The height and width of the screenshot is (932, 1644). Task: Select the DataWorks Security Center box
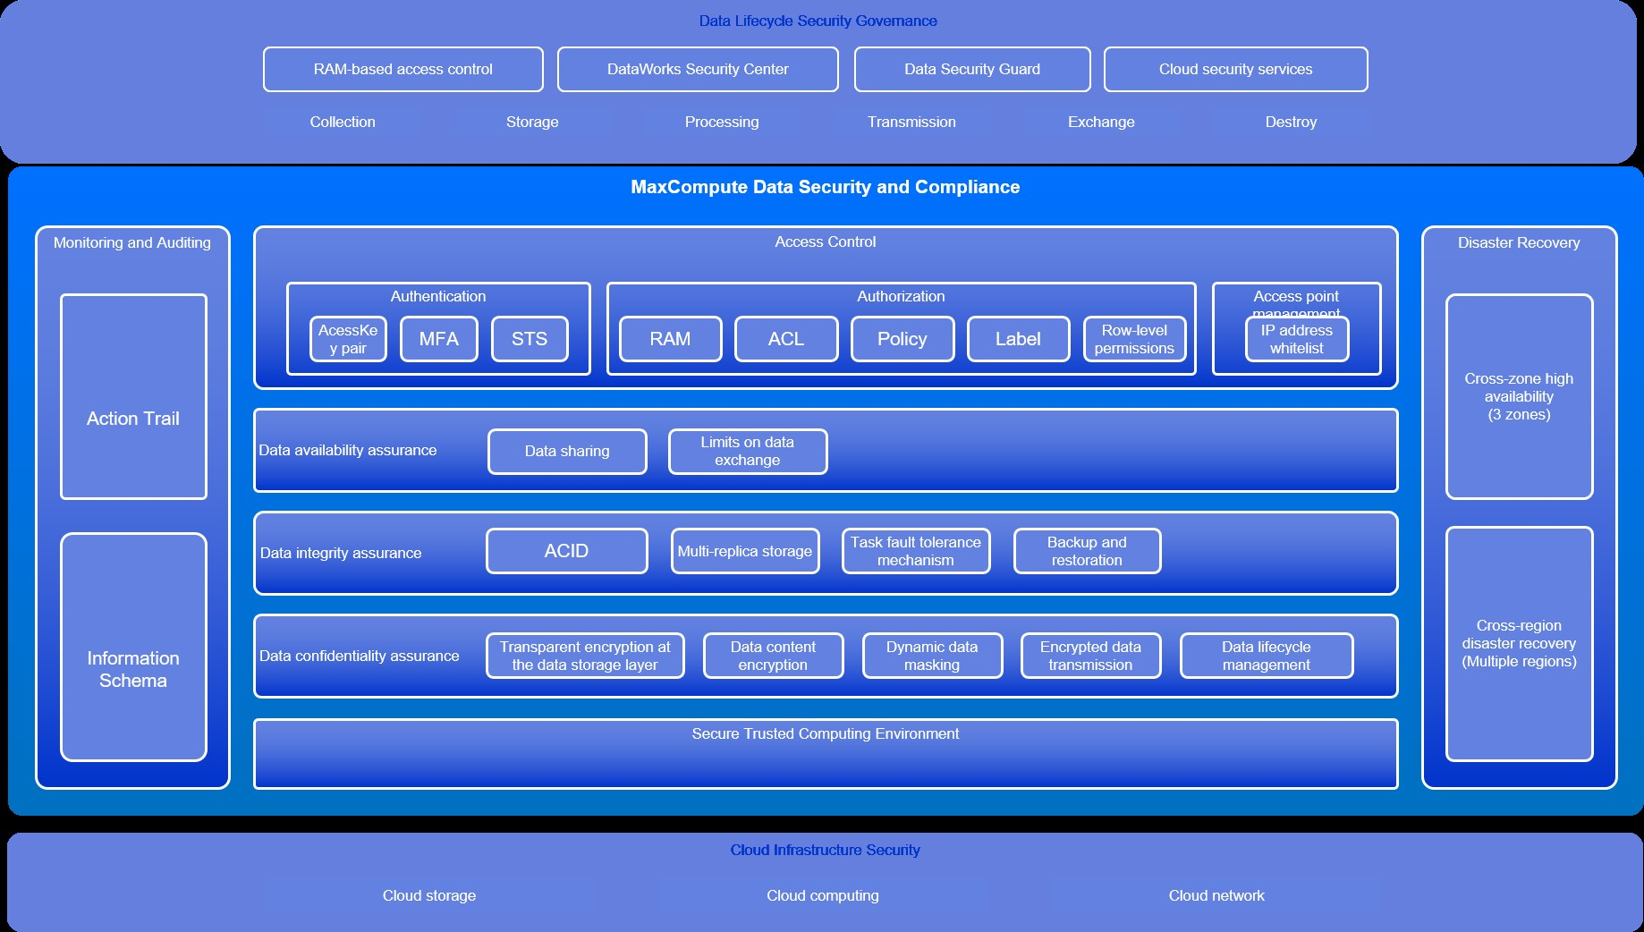tap(698, 69)
